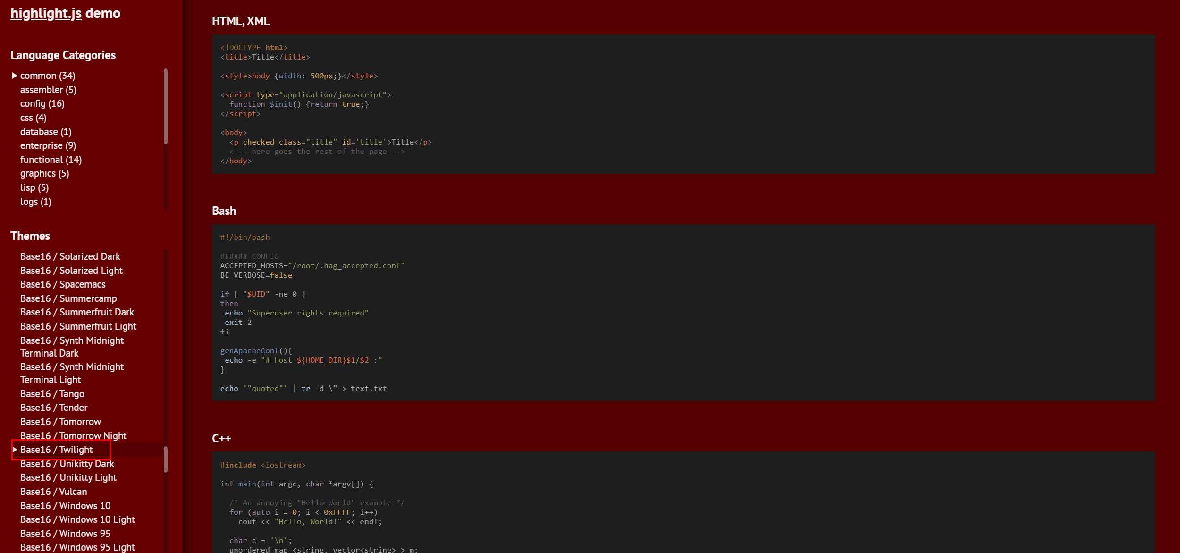Click the highlight.js title link
This screenshot has height=553, width=1180.
click(x=46, y=13)
